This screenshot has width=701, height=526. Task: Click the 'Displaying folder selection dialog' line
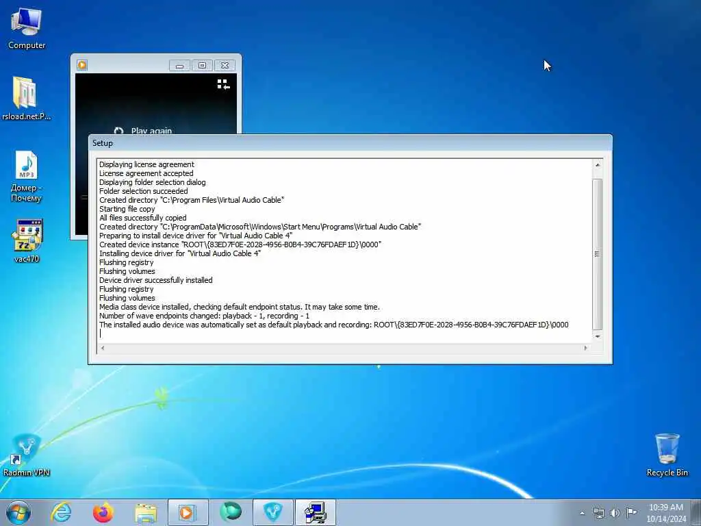click(153, 182)
